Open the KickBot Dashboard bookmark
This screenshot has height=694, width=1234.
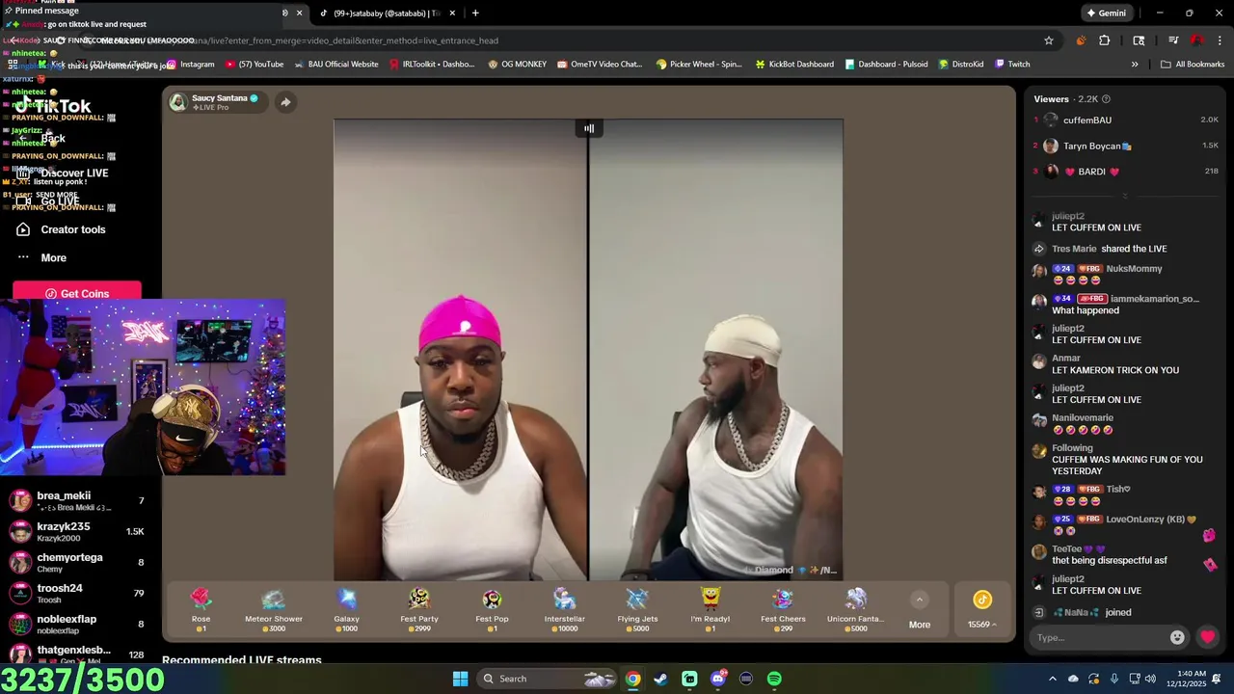coord(794,65)
